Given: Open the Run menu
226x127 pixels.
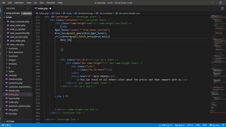Looking at the screenshot, I should 42,3.
